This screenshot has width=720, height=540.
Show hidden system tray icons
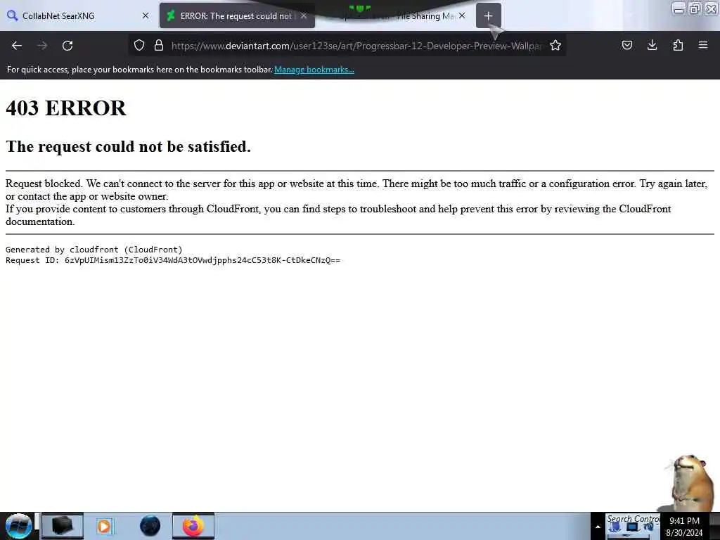point(598,527)
